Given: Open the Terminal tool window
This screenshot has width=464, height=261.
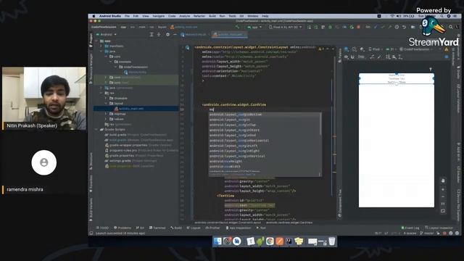Looking at the screenshot, I should (x=157, y=228).
